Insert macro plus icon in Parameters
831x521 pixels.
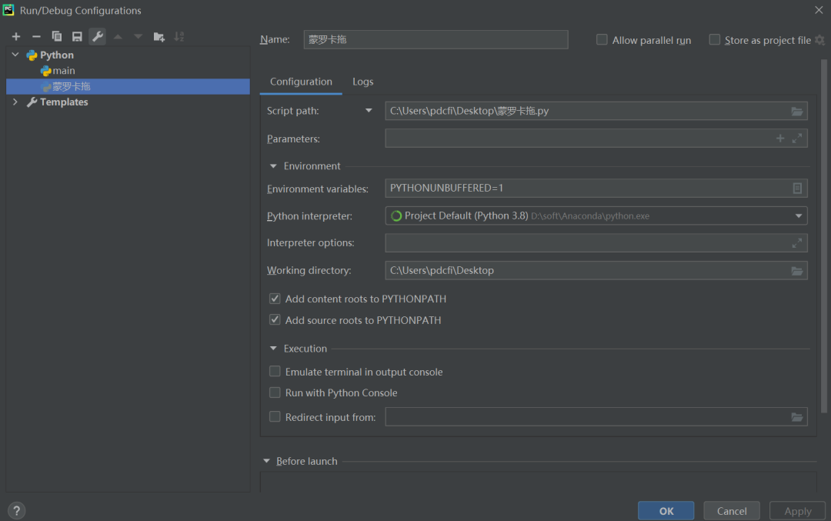(780, 139)
